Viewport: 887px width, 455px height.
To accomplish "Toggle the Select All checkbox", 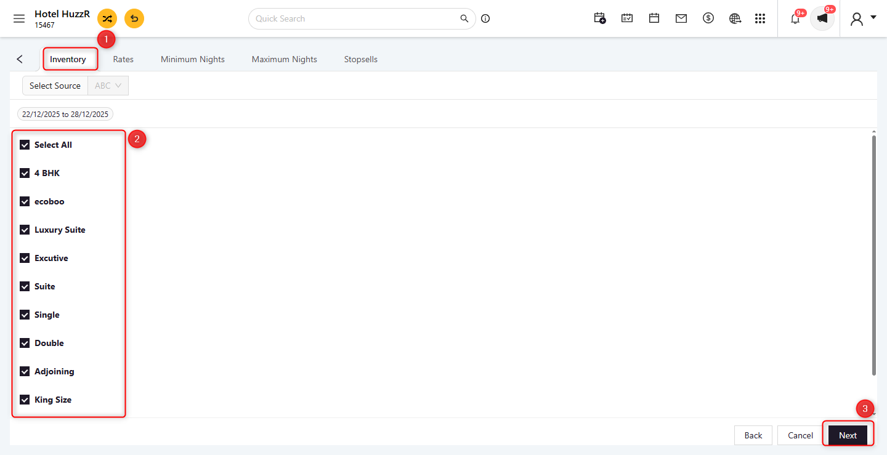I will (x=25, y=145).
